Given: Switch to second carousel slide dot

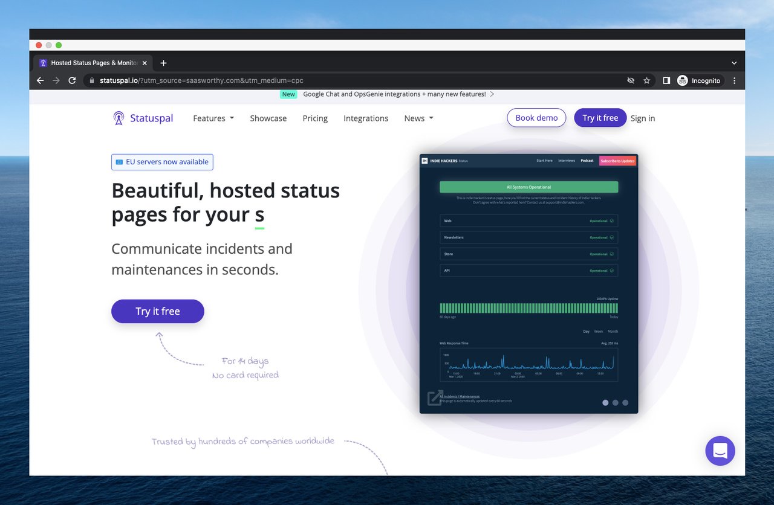Looking at the screenshot, I should pyautogui.click(x=616, y=403).
